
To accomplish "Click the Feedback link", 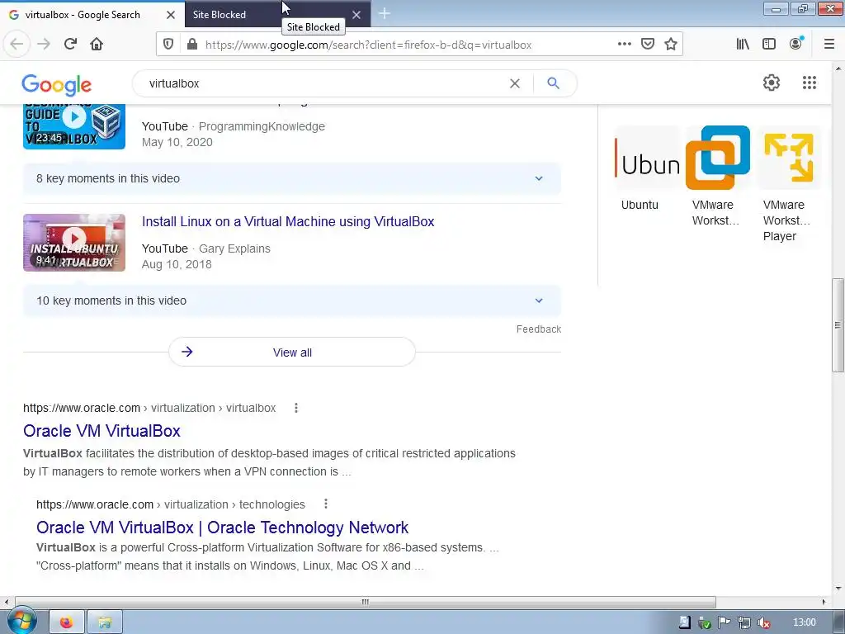I will point(538,329).
